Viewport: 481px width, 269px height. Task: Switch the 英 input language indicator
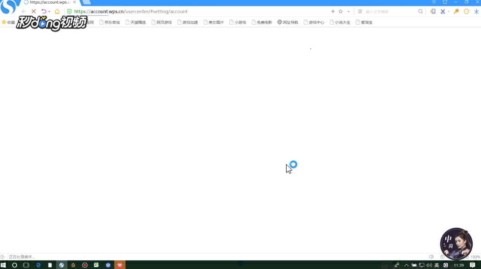pos(437,265)
